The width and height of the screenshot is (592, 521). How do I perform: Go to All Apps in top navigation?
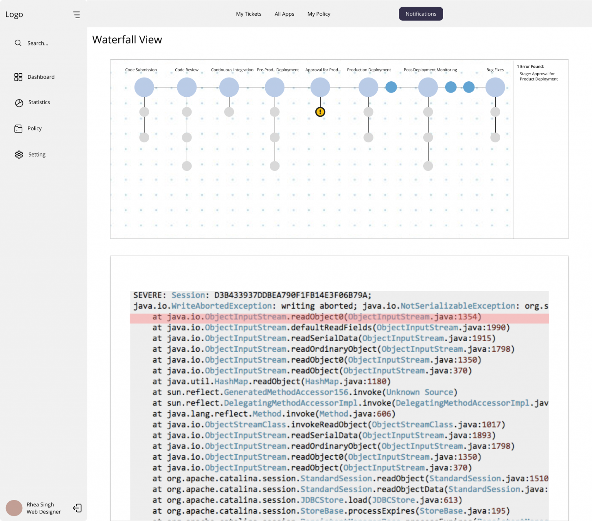pyautogui.click(x=284, y=14)
